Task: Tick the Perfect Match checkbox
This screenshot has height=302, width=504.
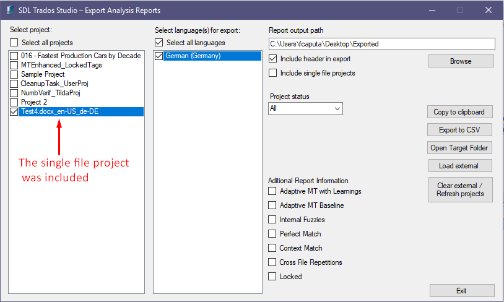Action: (x=272, y=233)
